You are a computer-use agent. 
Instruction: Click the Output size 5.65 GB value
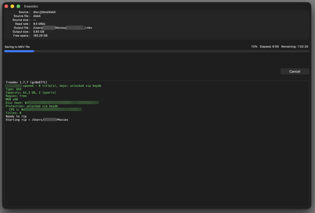point(39,31)
